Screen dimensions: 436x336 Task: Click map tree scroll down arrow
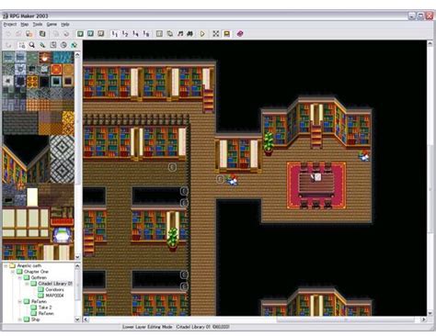(77, 319)
